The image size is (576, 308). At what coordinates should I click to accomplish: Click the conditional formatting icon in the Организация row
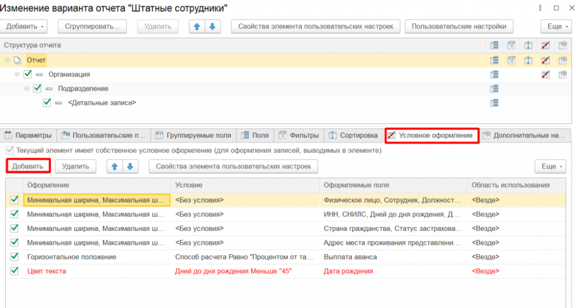pos(546,75)
